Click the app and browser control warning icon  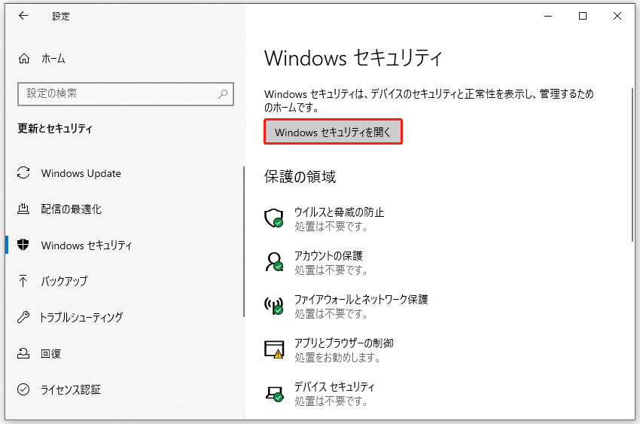tap(274, 349)
